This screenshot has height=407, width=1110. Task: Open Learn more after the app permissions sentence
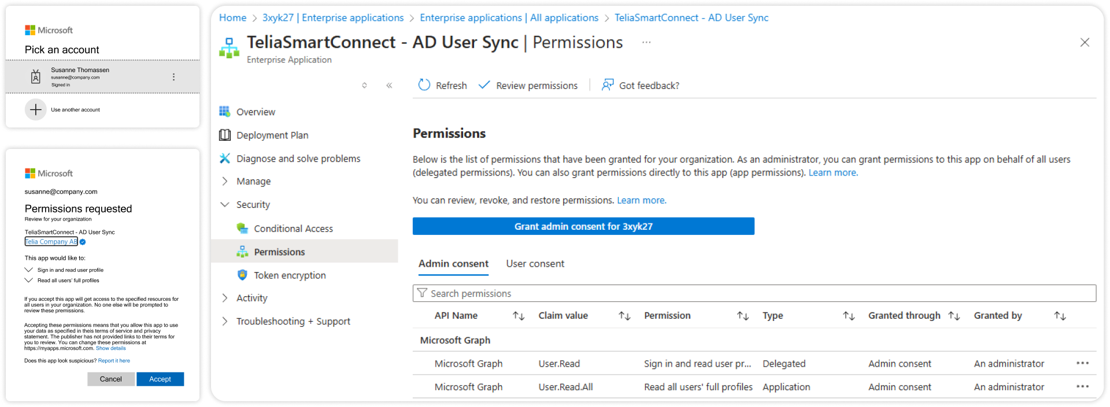coord(833,173)
